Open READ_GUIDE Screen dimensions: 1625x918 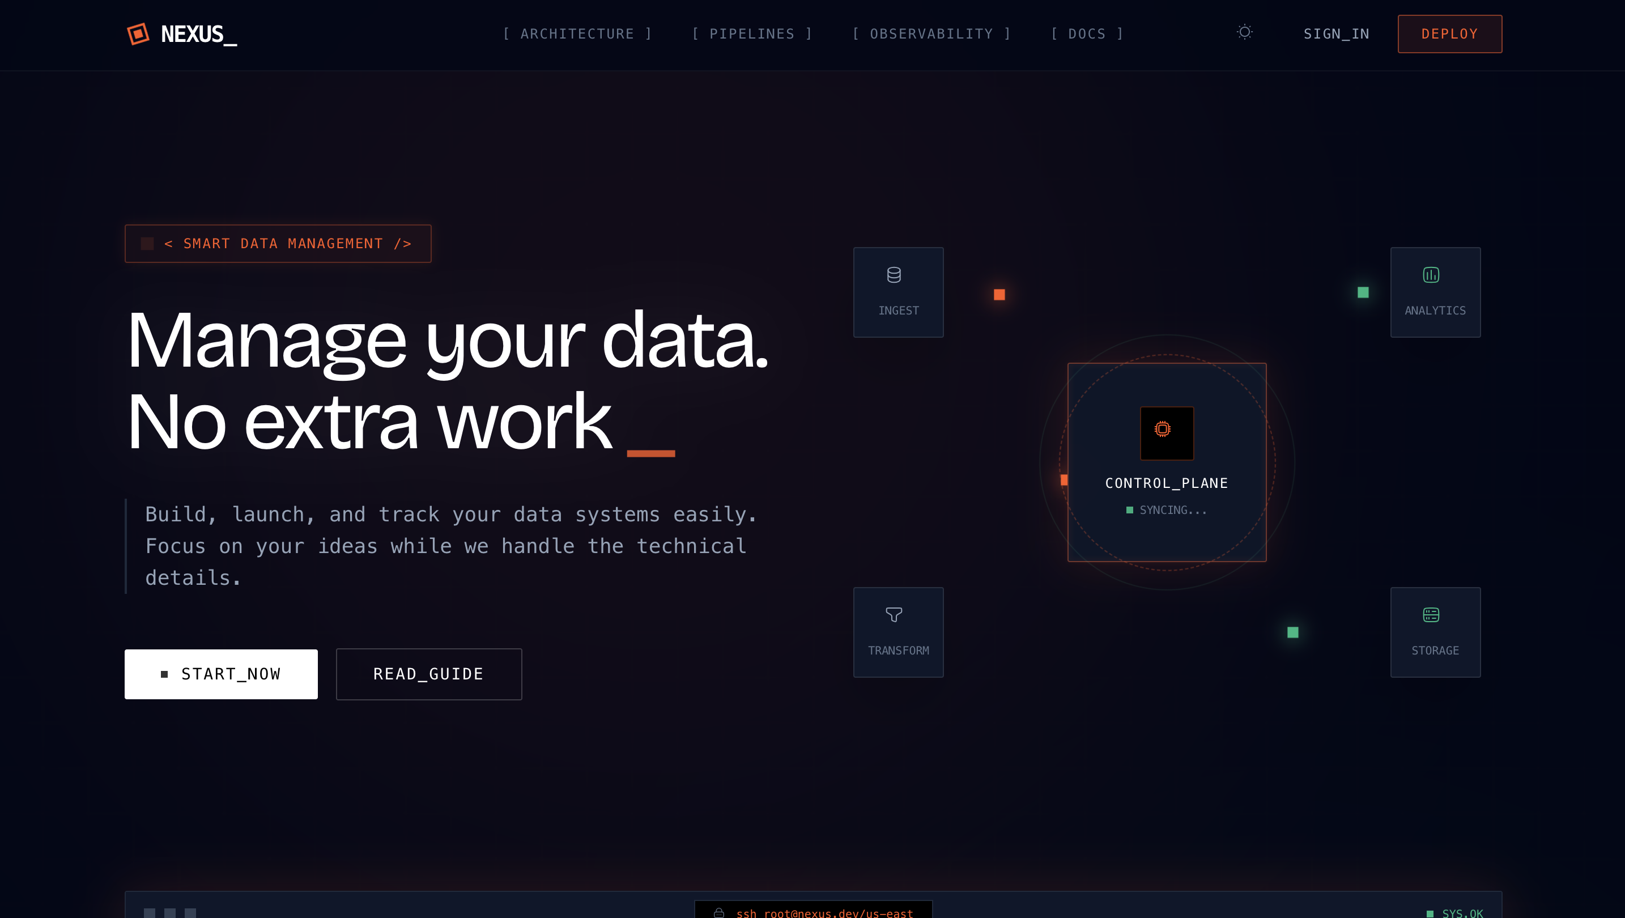click(x=429, y=674)
